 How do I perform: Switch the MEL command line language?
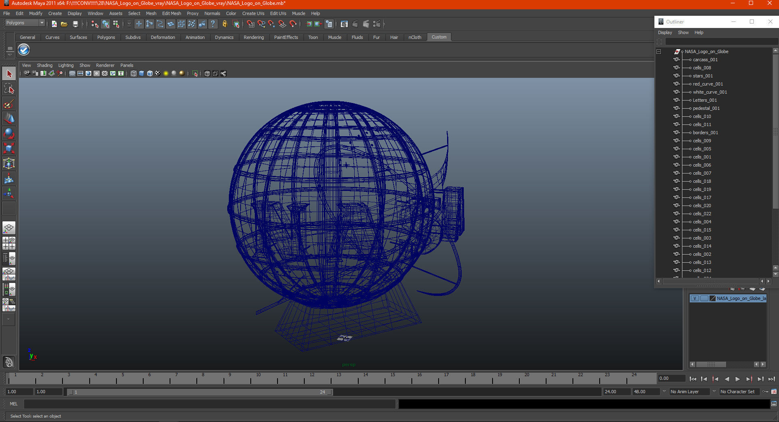[x=14, y=404]
